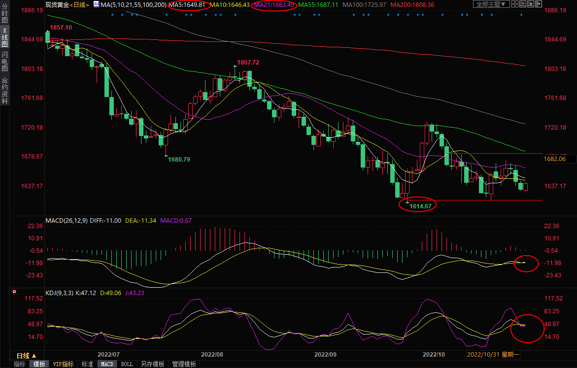The height and width of the screenshot is (368, 577).
Task: Select the 指标 tab at bottom
Action: click(x=20, y=364)
